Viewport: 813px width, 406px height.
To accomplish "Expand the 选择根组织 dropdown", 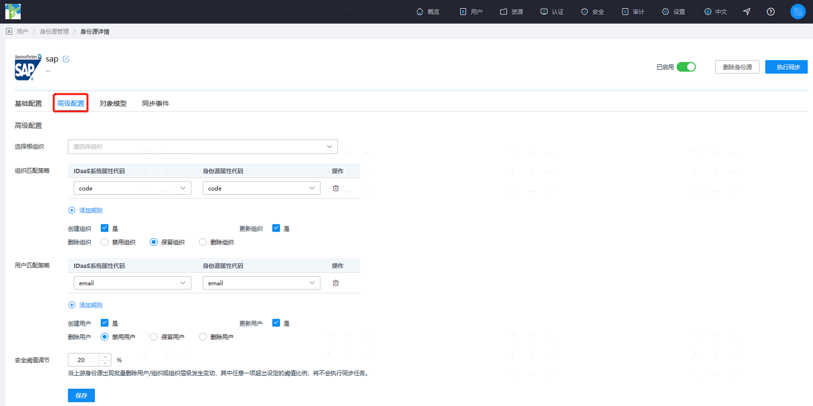I will [203, 147].
